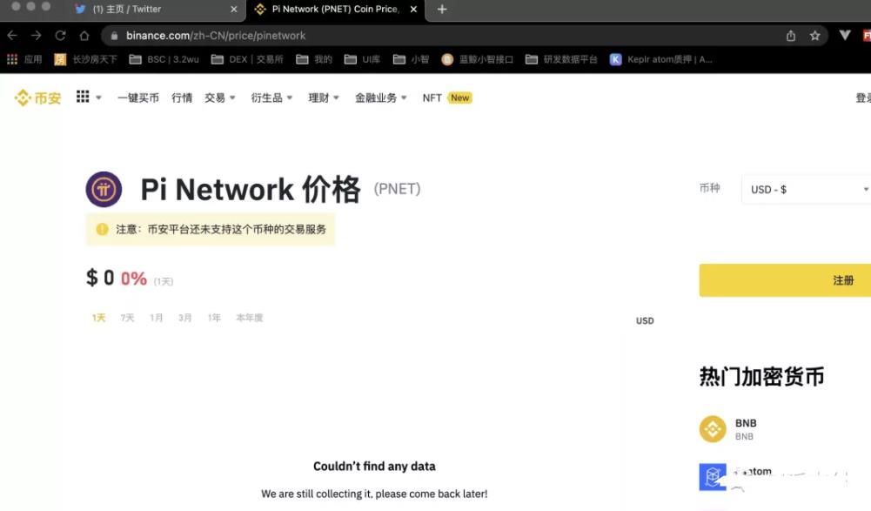Click the BNB coin icon

(713, 429)
